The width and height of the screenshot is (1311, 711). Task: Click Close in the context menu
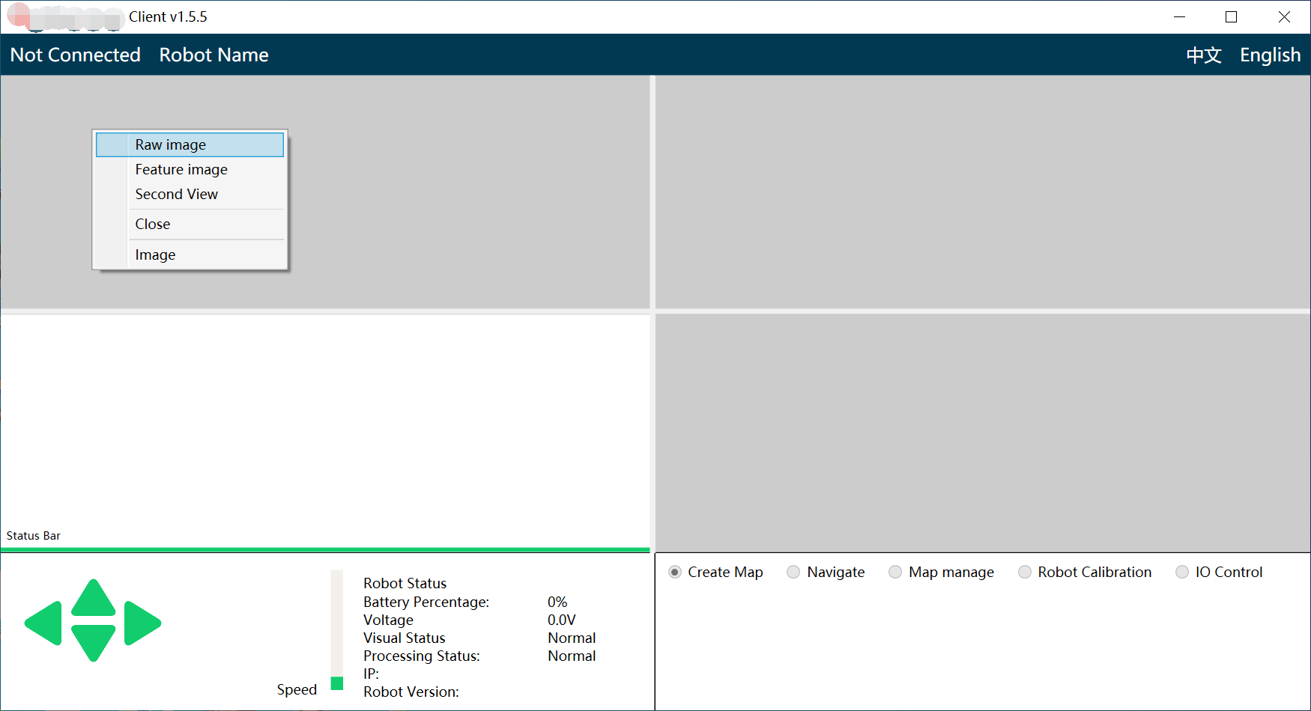pyautogui.click(x=153, y=225)
